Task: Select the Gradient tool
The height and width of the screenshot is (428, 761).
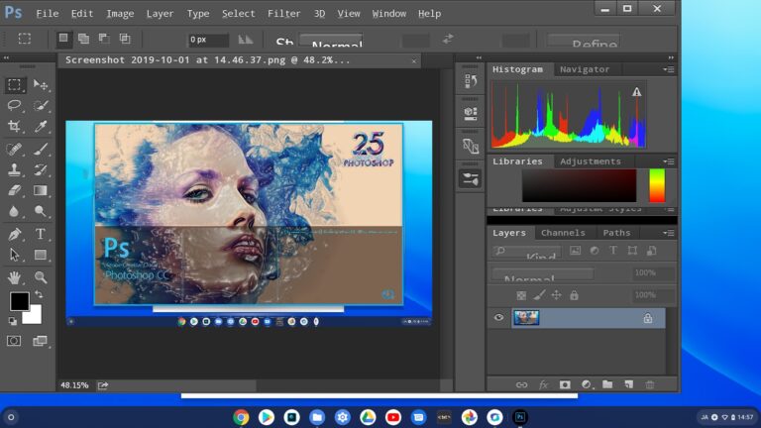Action: pyautogui.click(x=41, y=190)
